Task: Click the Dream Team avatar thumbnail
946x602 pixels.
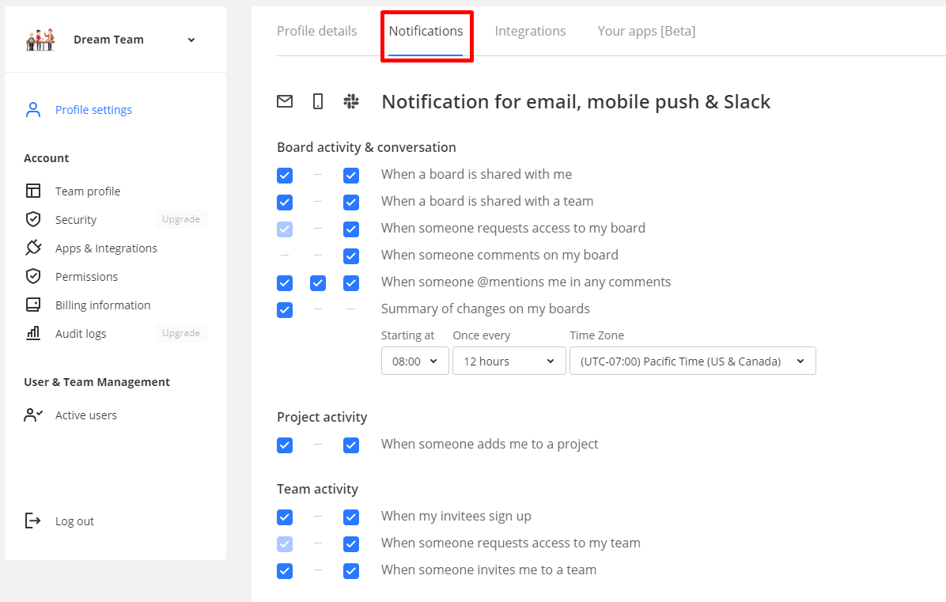Action: pyautogui.click(x=40, y=40)
